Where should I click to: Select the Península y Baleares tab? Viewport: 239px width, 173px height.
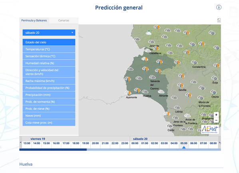pos(34,20)
